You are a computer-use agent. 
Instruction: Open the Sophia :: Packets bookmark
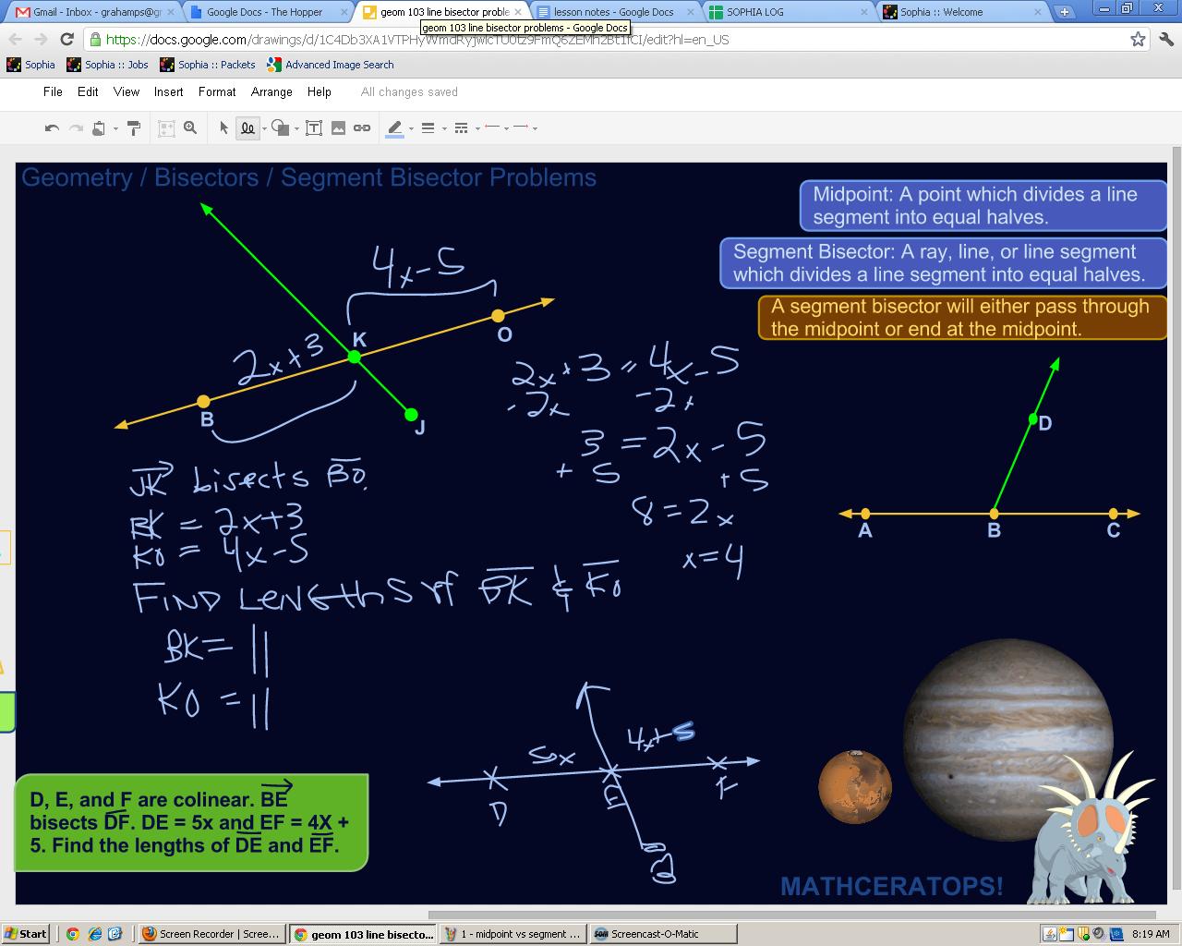tap(208, 65)
